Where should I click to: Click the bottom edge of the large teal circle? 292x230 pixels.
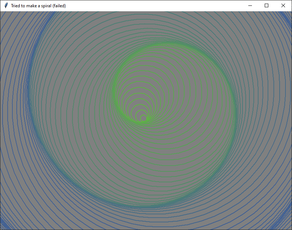coord(146,206)
